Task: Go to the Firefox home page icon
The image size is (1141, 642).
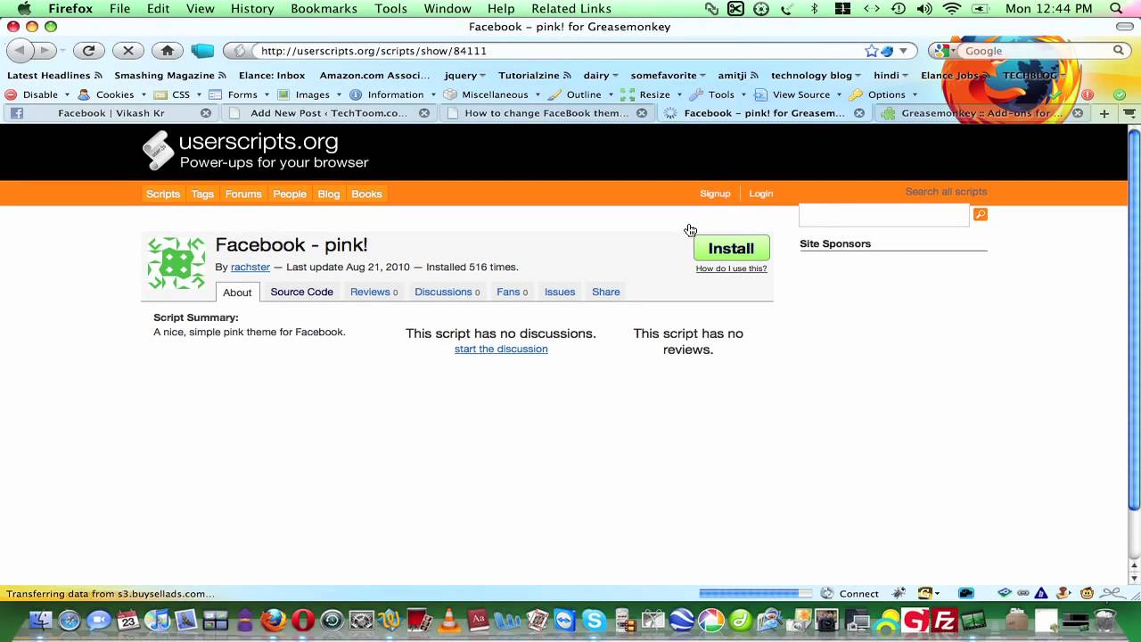Action: (167, 51)
